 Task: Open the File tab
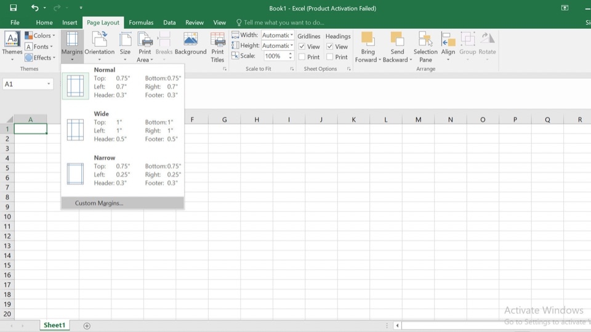15,23
